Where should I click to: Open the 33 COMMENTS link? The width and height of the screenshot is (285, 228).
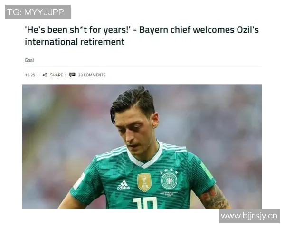point(92,75)
